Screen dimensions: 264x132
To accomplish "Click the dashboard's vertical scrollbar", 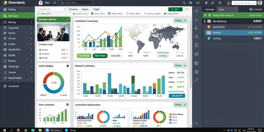I will (x=191, y=54).
